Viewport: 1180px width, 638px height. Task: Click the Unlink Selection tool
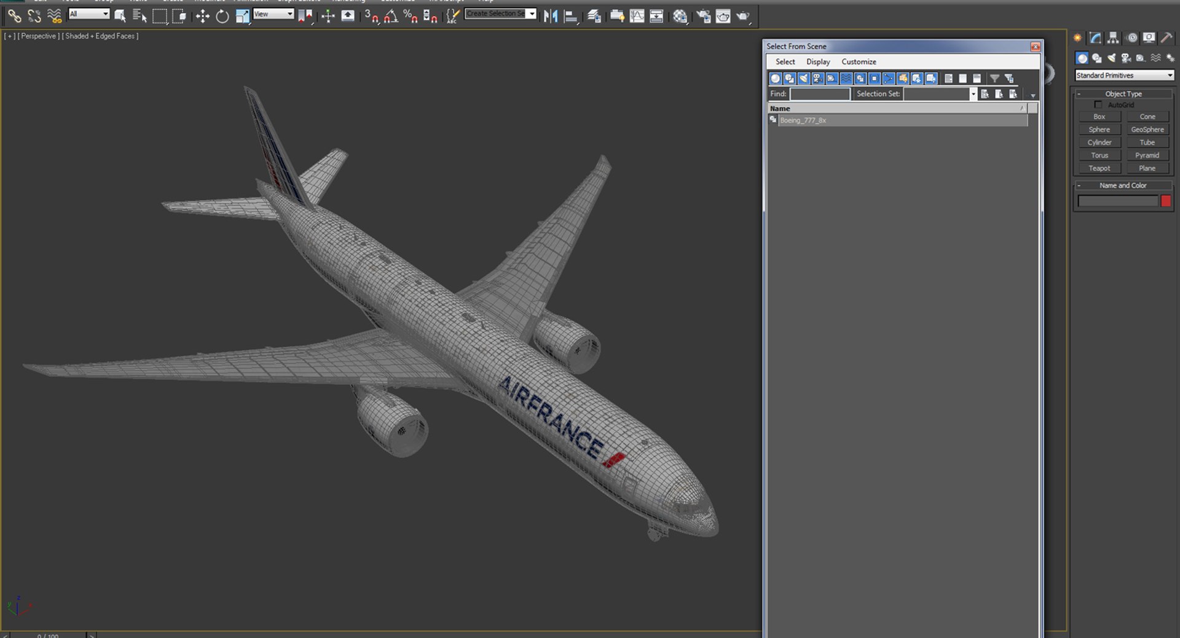[x=34, y=16]
